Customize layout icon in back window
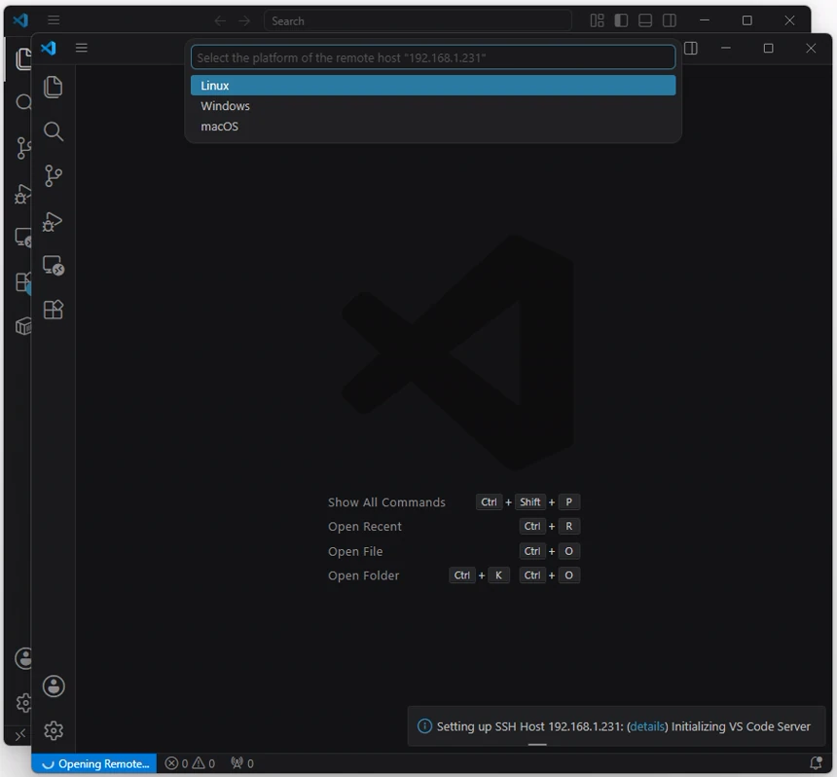Screen dimensions: 837x777 [x=597, y=20]
